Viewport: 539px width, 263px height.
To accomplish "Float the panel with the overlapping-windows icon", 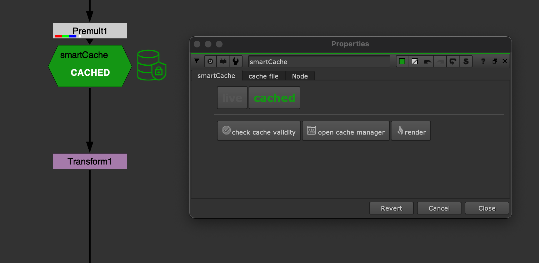I will click(495, 61).
